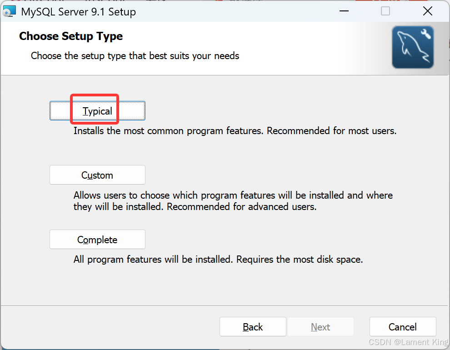Select the Custom setup type

(x=97, y=175)
